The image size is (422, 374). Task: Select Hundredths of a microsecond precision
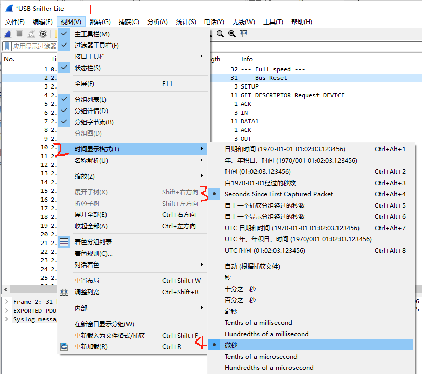tap(311, 367)
